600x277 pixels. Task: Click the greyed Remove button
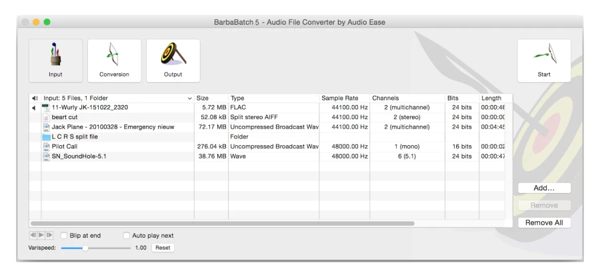point(544,205)
